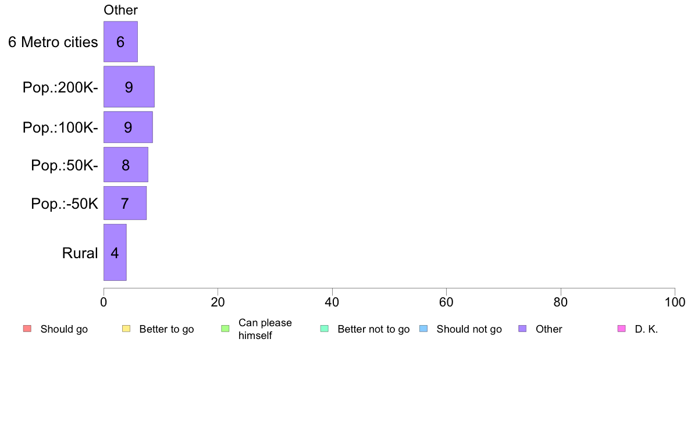Click the Better to go legend text

click(x=166, y=329)
